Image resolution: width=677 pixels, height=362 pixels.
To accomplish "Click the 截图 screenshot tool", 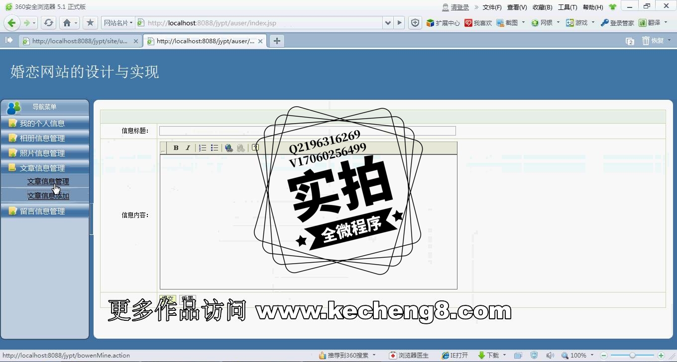I will coord(507,23).
